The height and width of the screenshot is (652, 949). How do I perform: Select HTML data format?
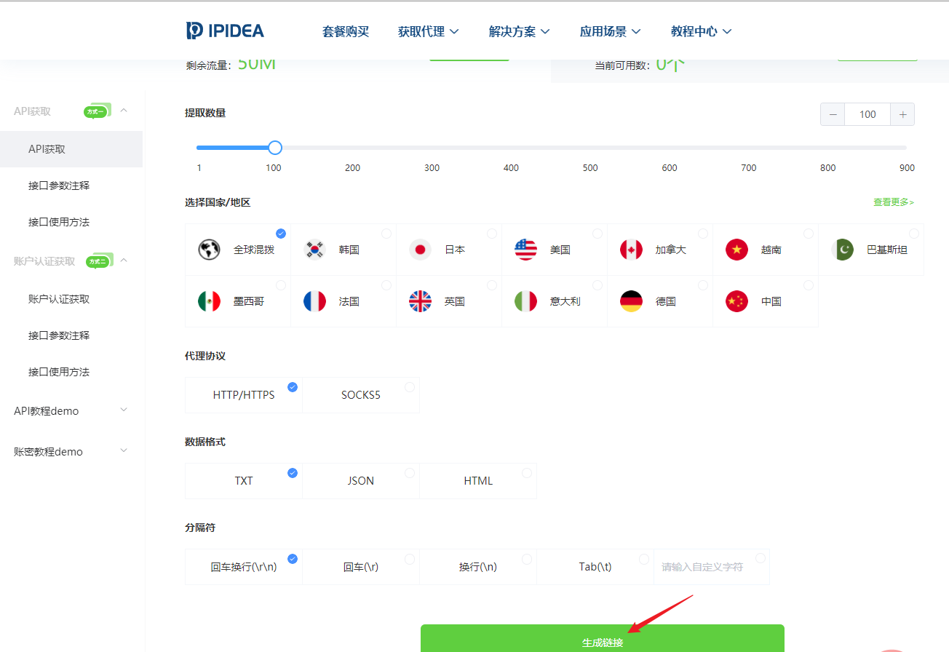tap(478, 481)
